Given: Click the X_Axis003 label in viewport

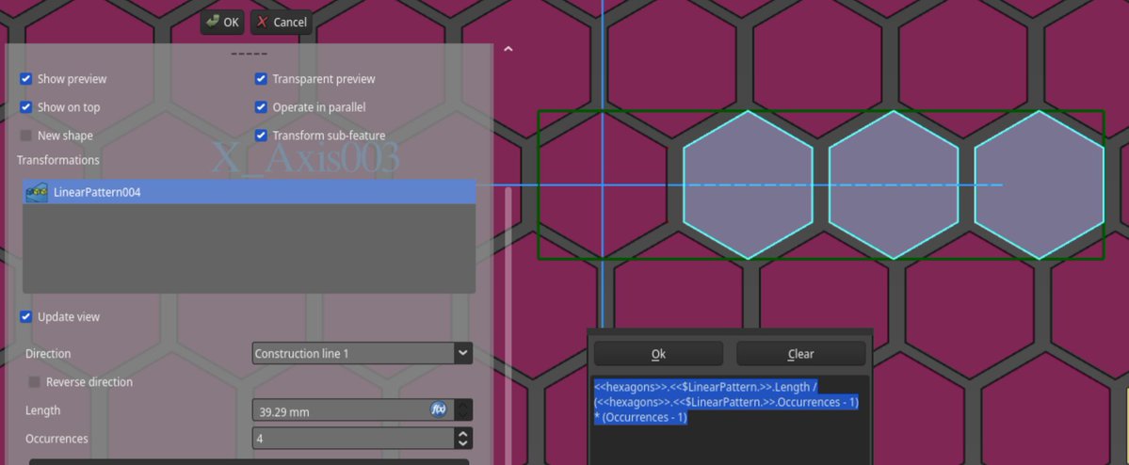Looking at the screenshot, I should point(304,159).
